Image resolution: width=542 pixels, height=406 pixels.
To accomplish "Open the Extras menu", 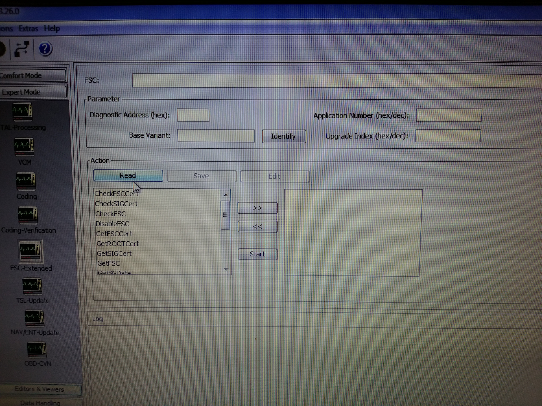I will [x=28, y=28].
